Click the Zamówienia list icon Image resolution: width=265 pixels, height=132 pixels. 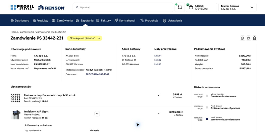[53, 21]
